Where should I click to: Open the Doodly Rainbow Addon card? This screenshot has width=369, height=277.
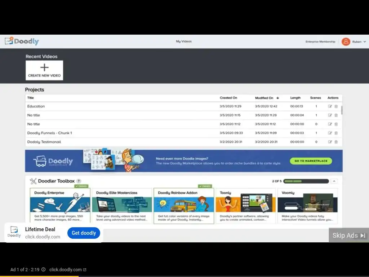coord(184,206)
